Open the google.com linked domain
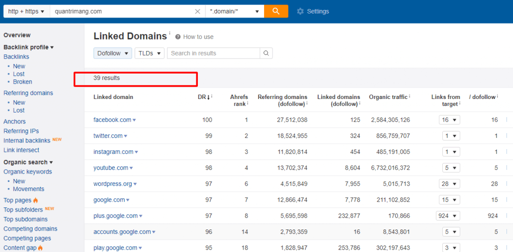 [109, 200]
